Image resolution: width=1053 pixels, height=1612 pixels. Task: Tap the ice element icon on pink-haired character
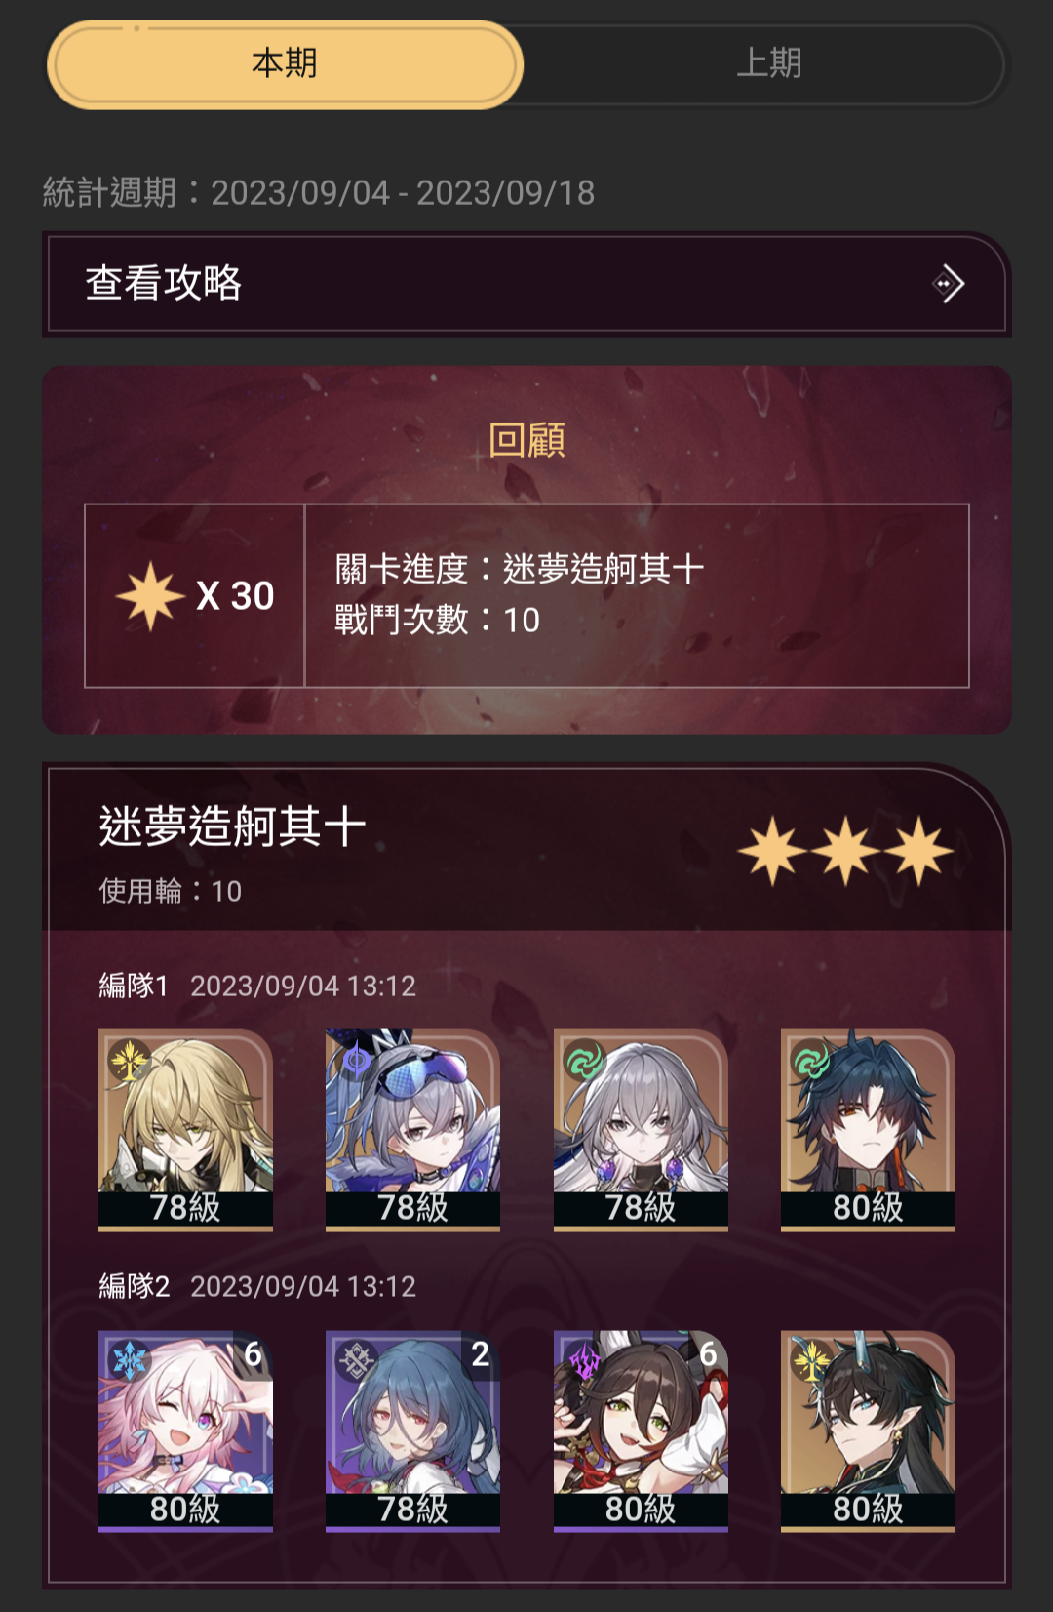[x=130, y=1360]
